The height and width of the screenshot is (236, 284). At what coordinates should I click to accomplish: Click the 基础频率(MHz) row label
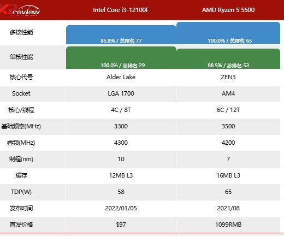tap(21, 126)
